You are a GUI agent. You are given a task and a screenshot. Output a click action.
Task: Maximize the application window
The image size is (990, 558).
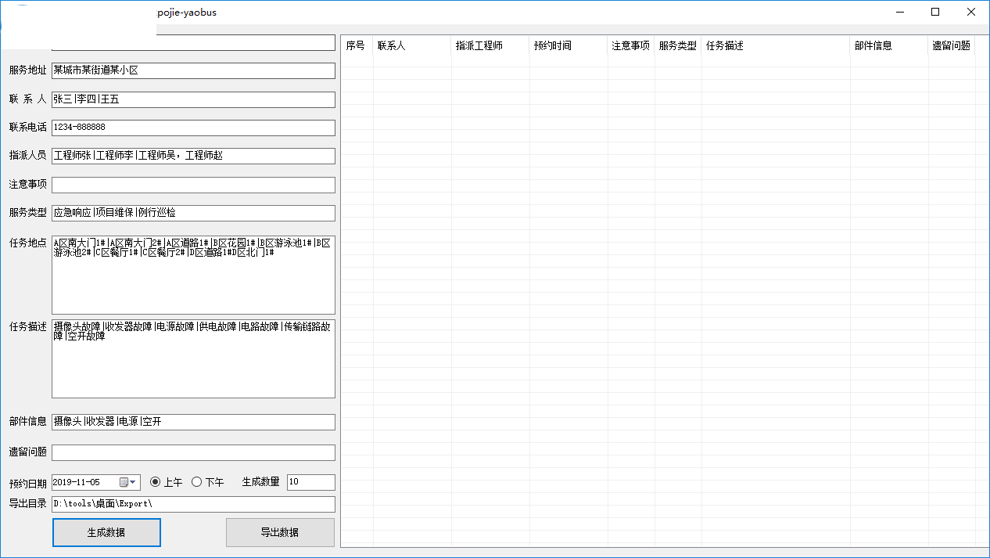tap(935, 12)
